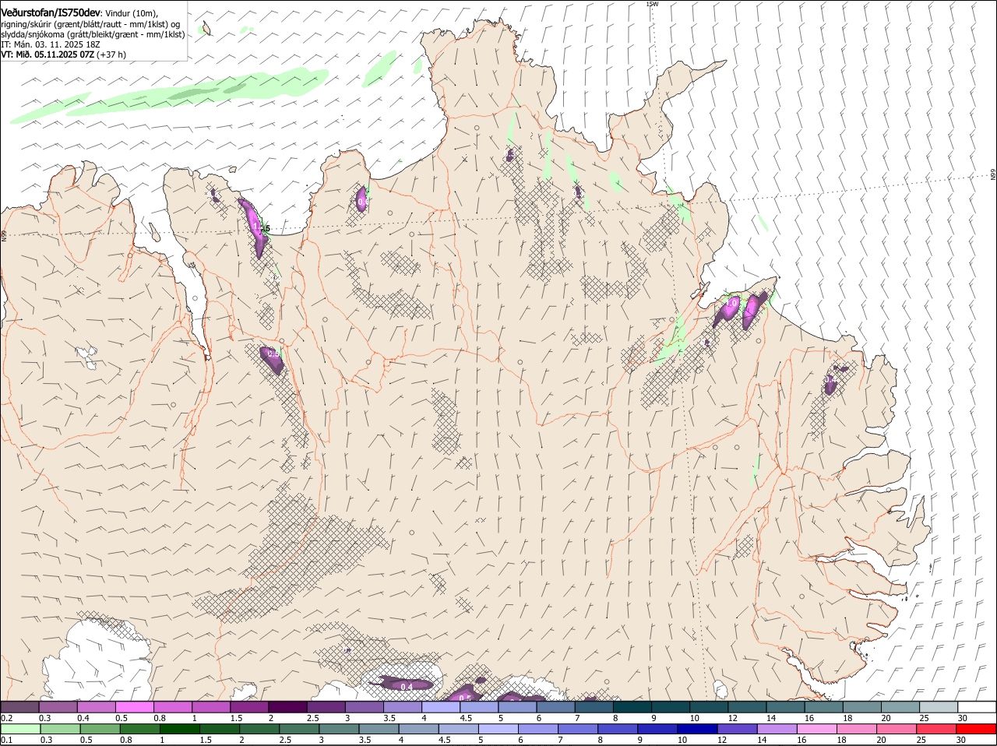This screenshot has width=997, height=746.
Task: Pick the light grey snow swatch from 25 to 30
Action: point(939,706)
